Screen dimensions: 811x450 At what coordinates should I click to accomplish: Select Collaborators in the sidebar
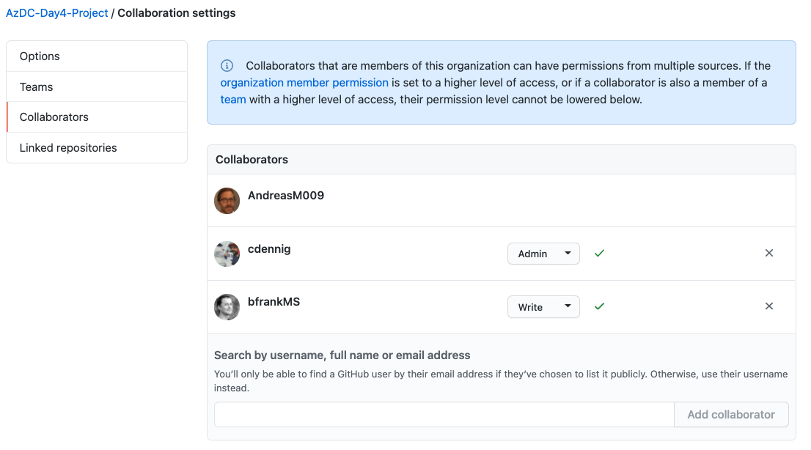(54, 117)
